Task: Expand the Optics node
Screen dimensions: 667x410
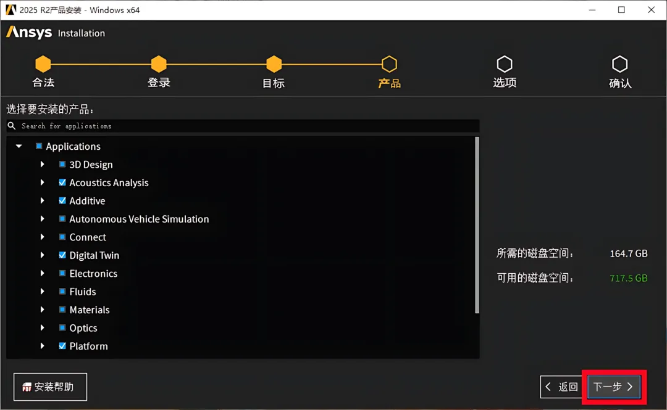Action: (42, 328)
